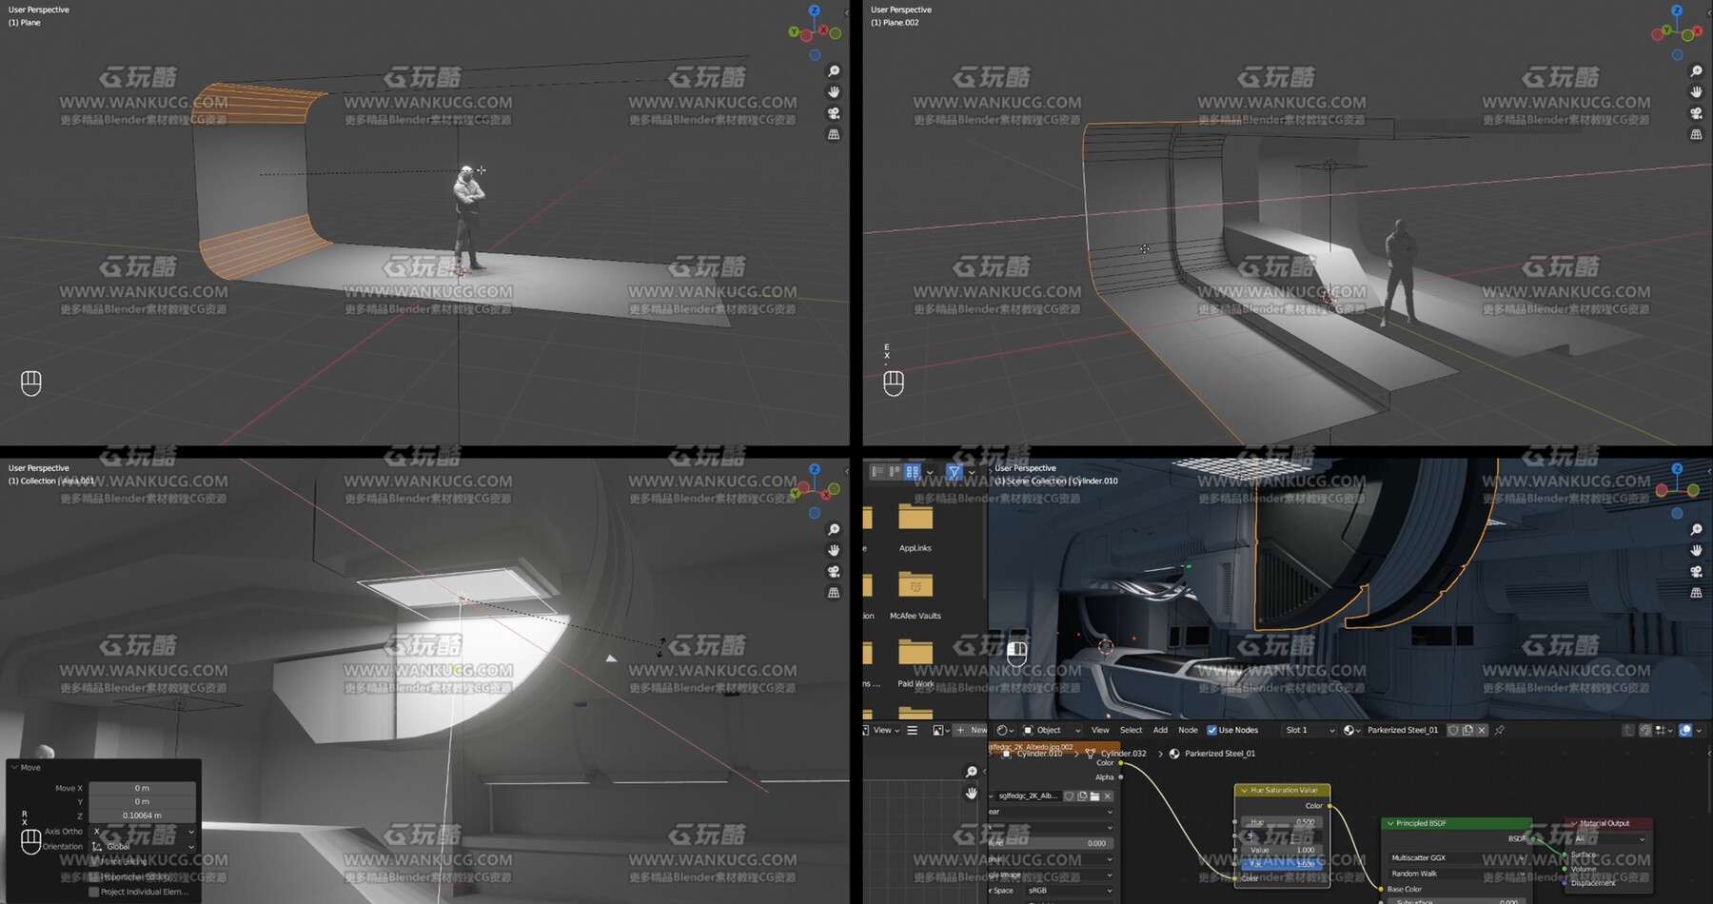Click blue Z axis gizmo in Plane viewport
Screen dimensions: 1713x904
pyautogui.click(x=814, y=10)
